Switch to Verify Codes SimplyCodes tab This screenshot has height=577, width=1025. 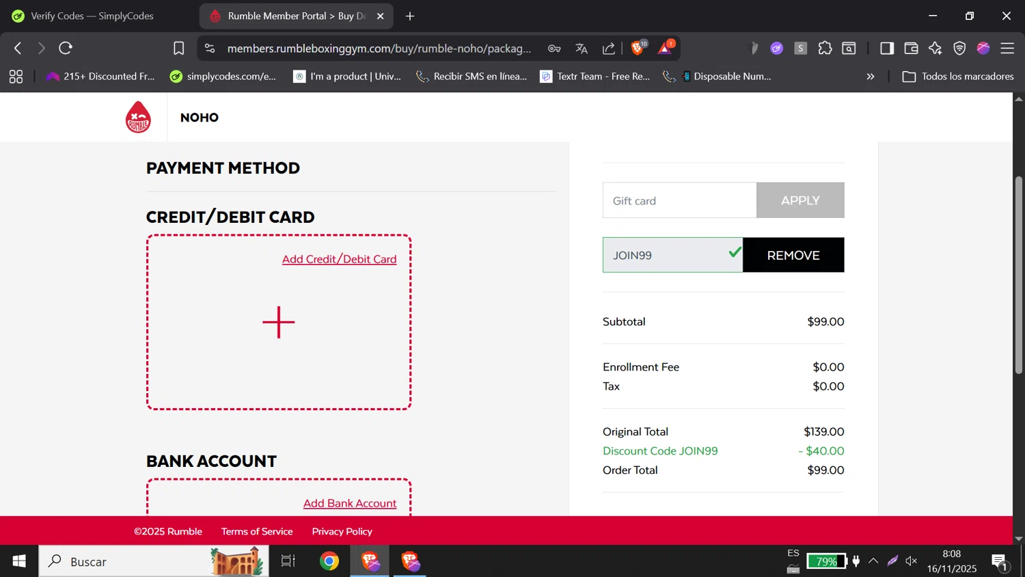(x=92, y=16)
